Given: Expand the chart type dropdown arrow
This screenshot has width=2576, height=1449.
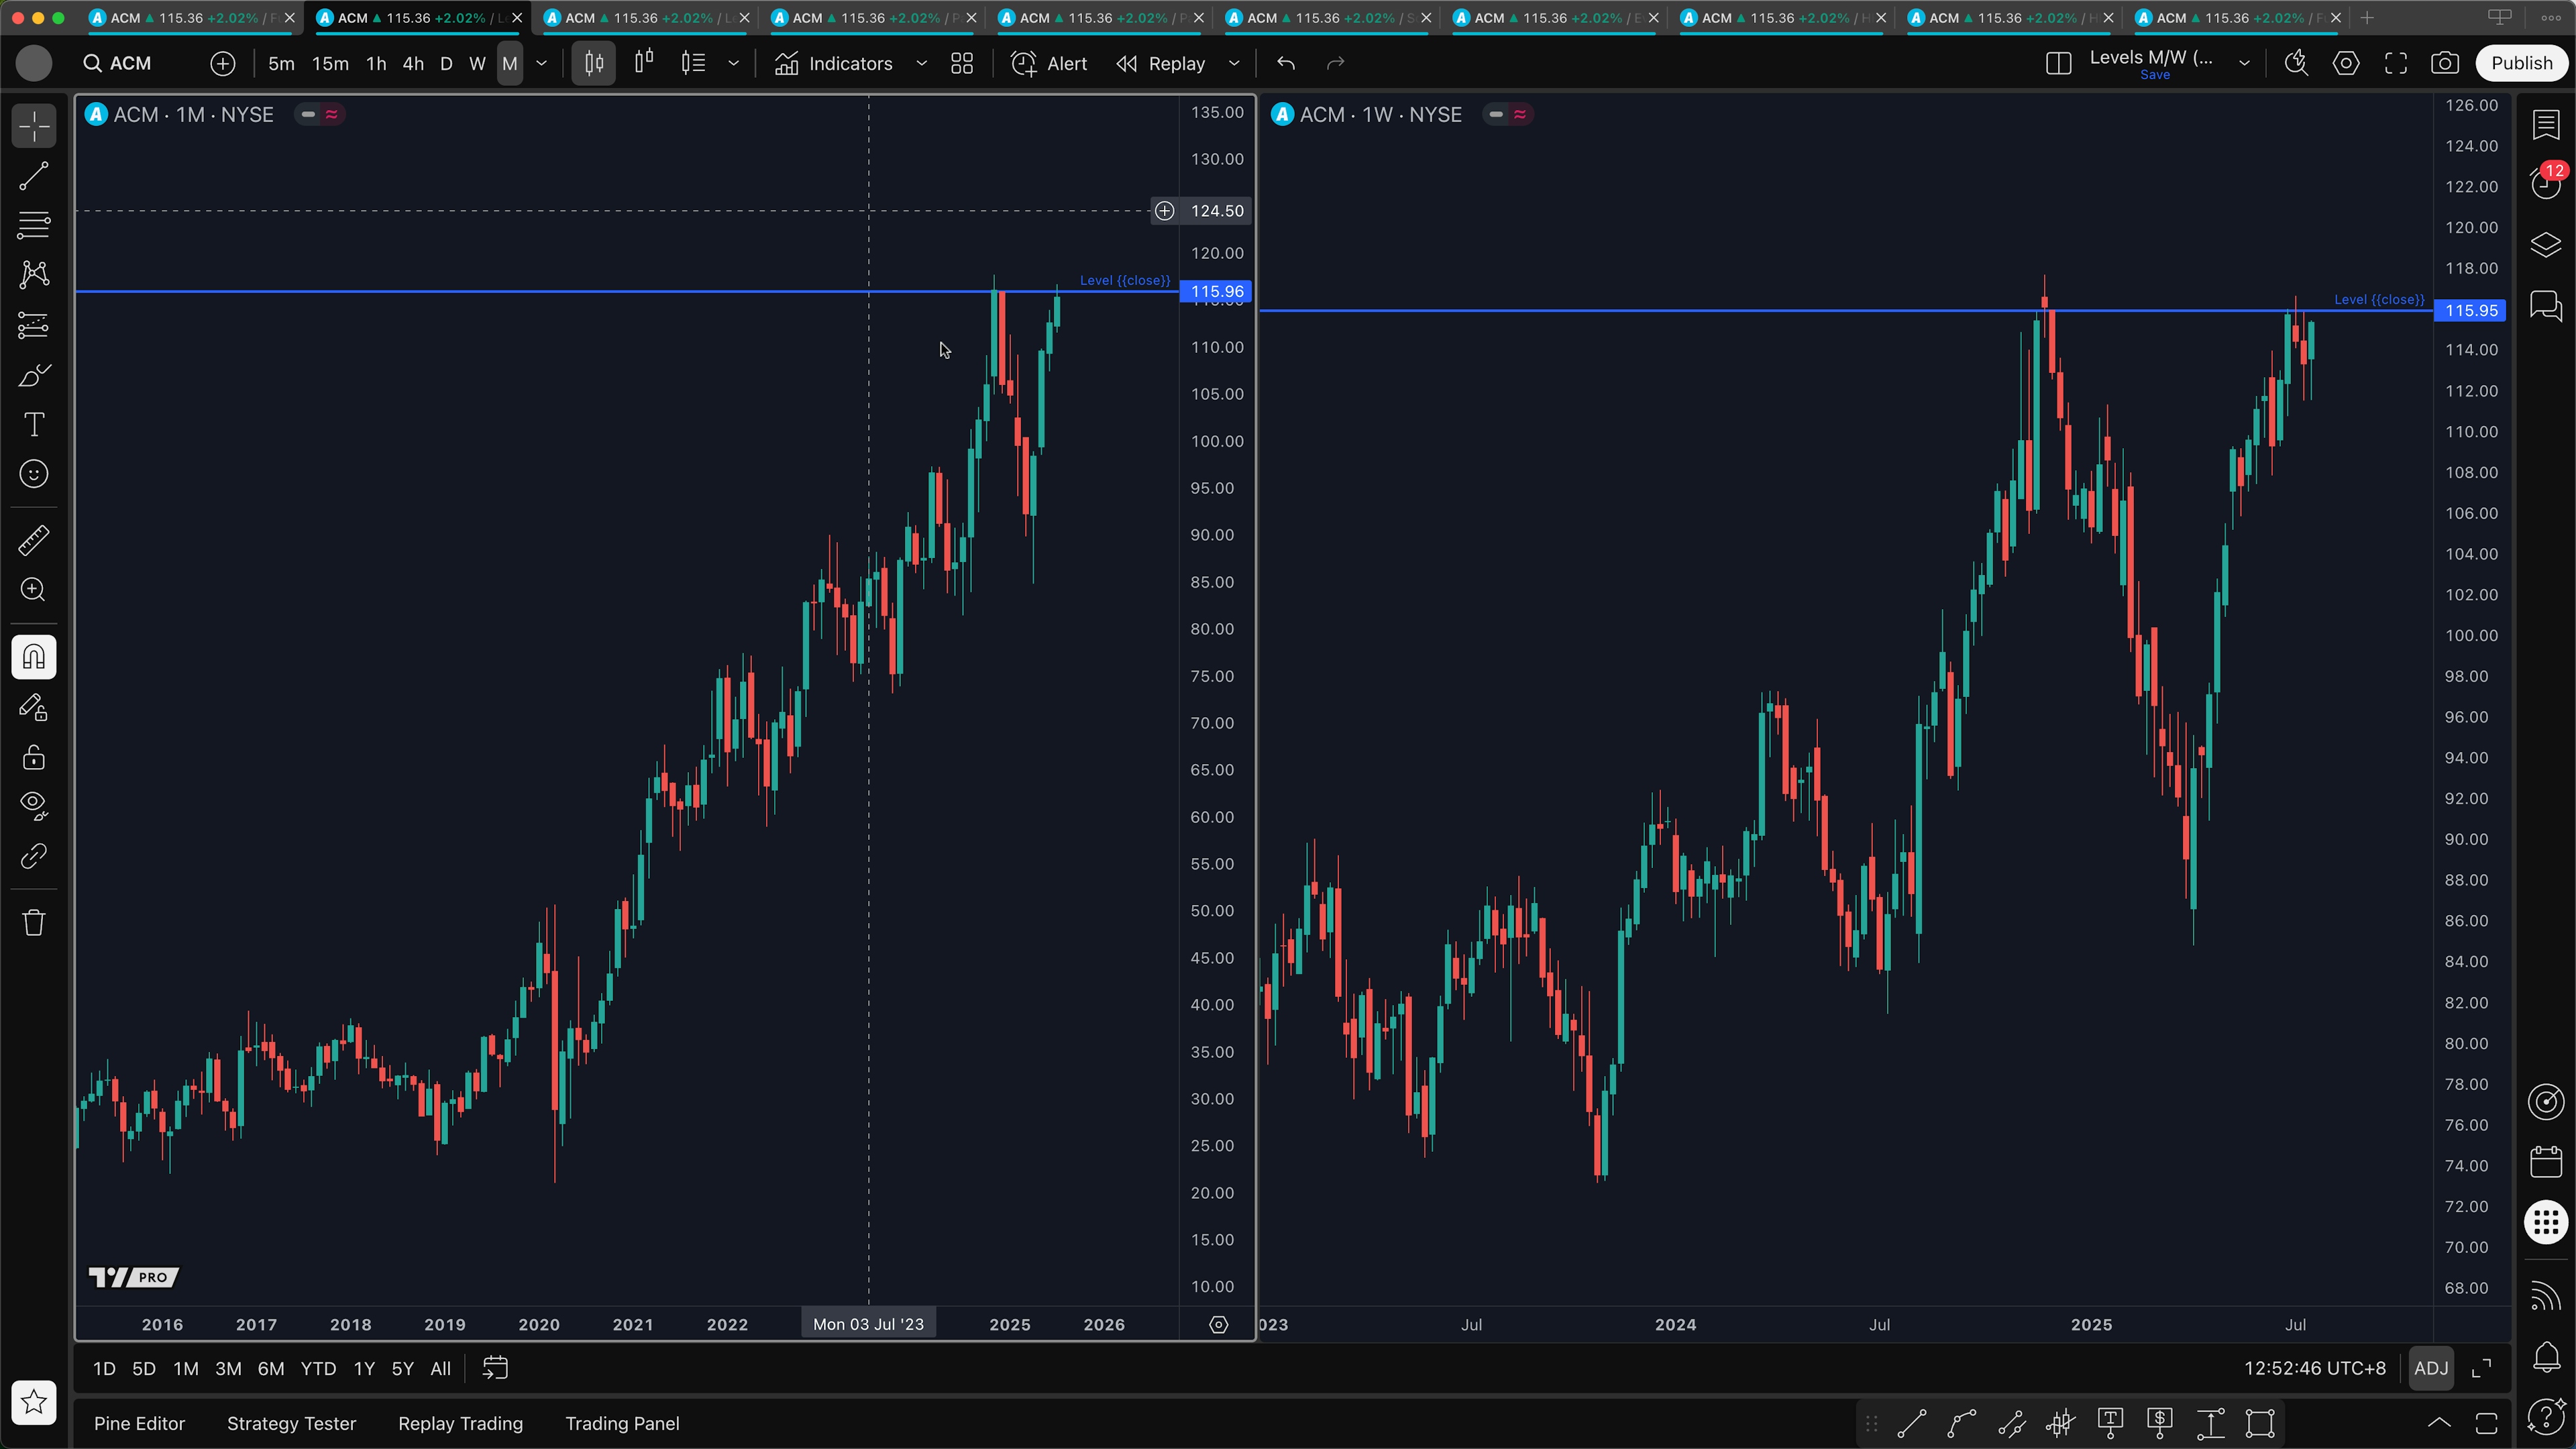Looking at the screenshot, I should [733, 64].
